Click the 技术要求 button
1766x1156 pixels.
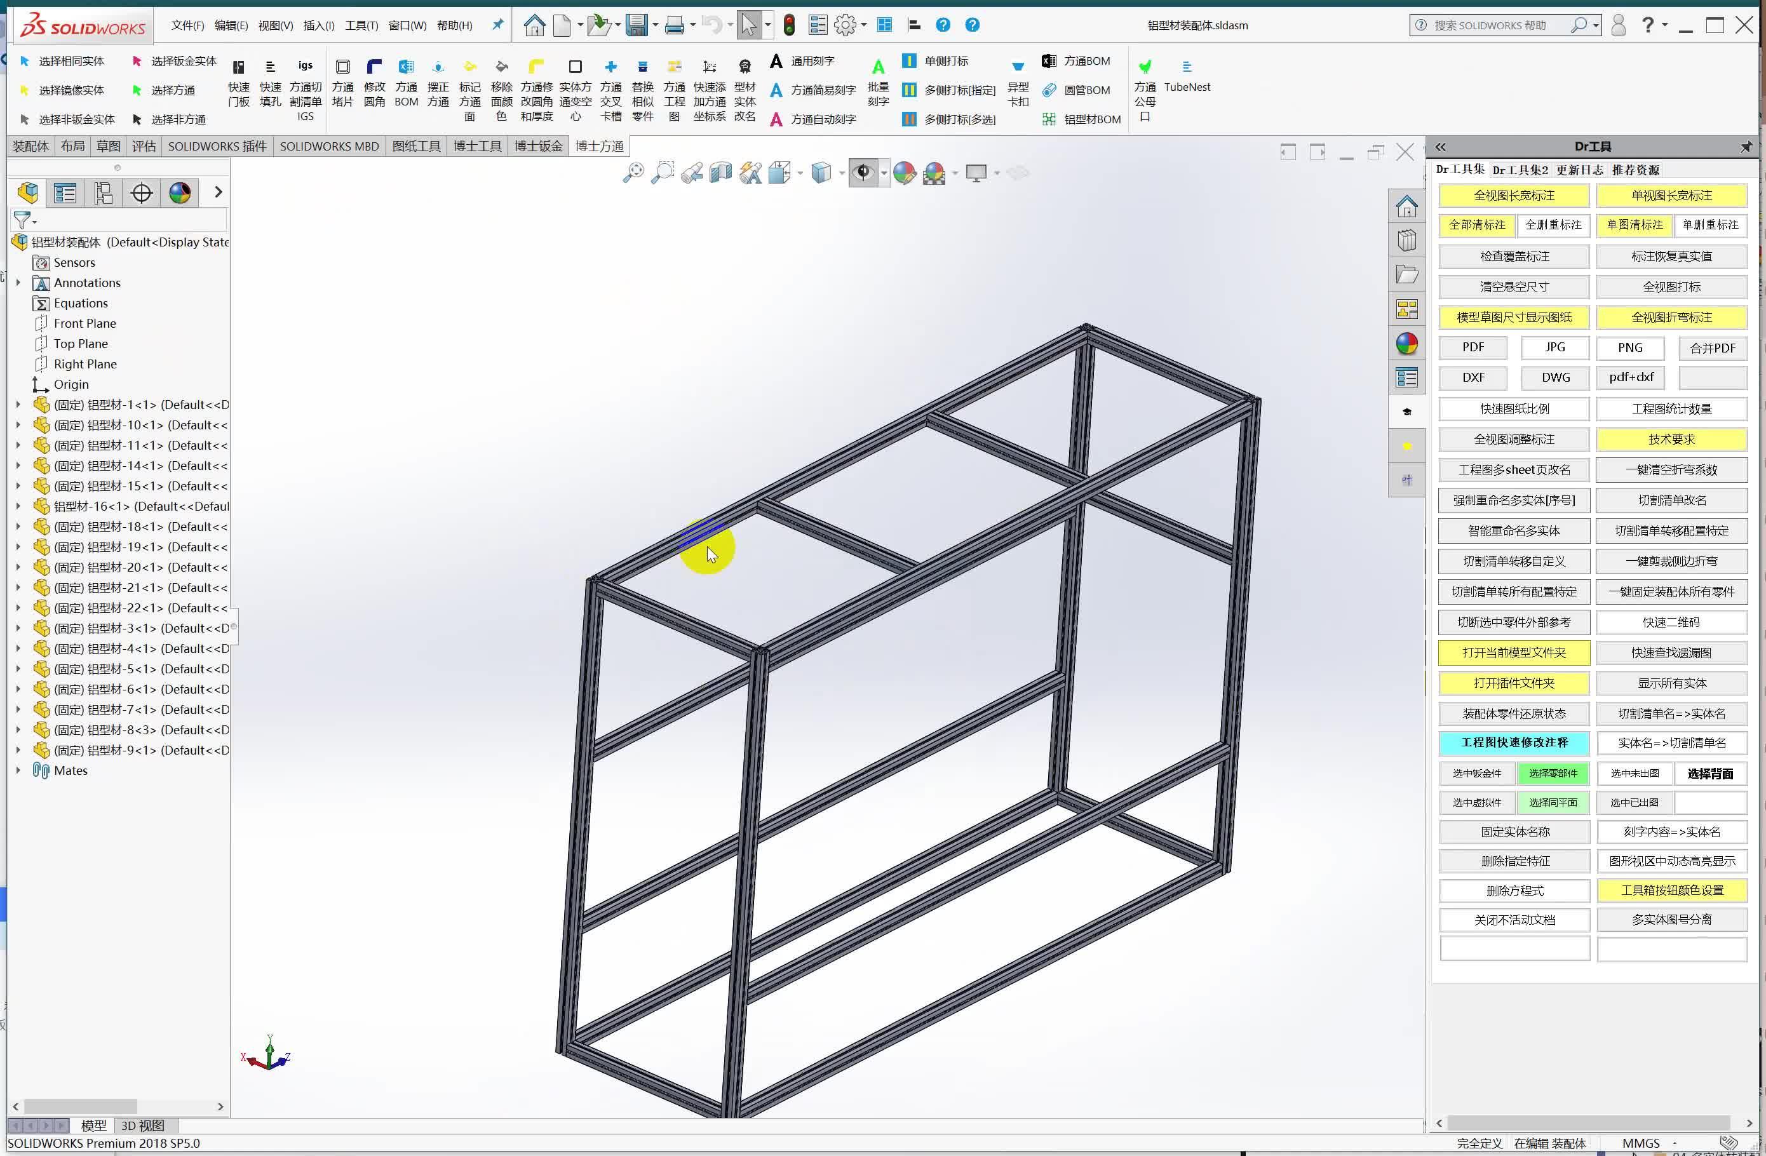click(x=1671, y=440)
